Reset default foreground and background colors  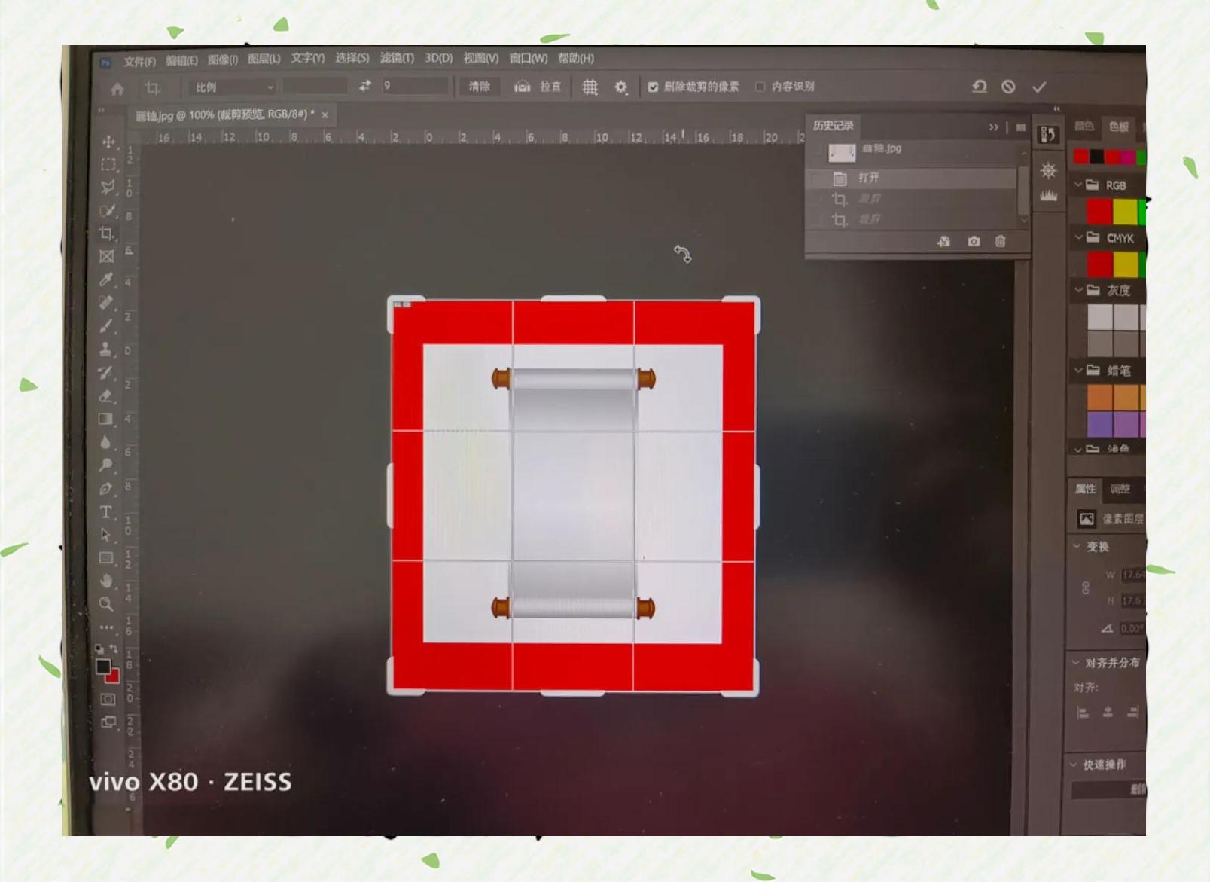99,649
